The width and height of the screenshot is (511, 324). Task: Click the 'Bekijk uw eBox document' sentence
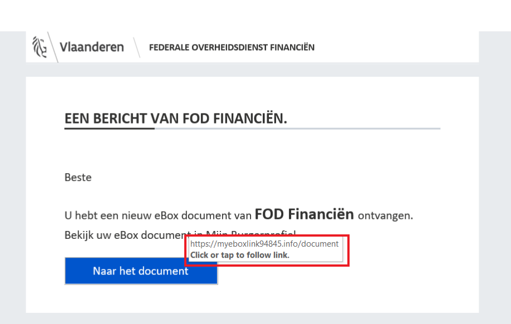[x=128, y=235]
